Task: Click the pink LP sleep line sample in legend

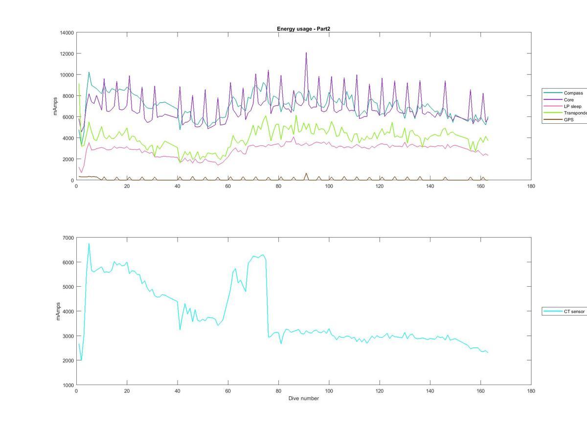Action: (x=553, y=106)
